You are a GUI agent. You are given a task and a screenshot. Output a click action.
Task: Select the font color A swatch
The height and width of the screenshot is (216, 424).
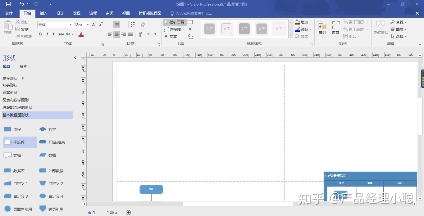[81, 34]
